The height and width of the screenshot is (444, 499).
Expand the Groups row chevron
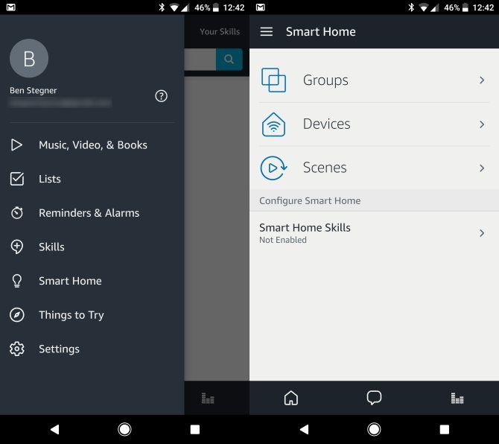point(482,80)
